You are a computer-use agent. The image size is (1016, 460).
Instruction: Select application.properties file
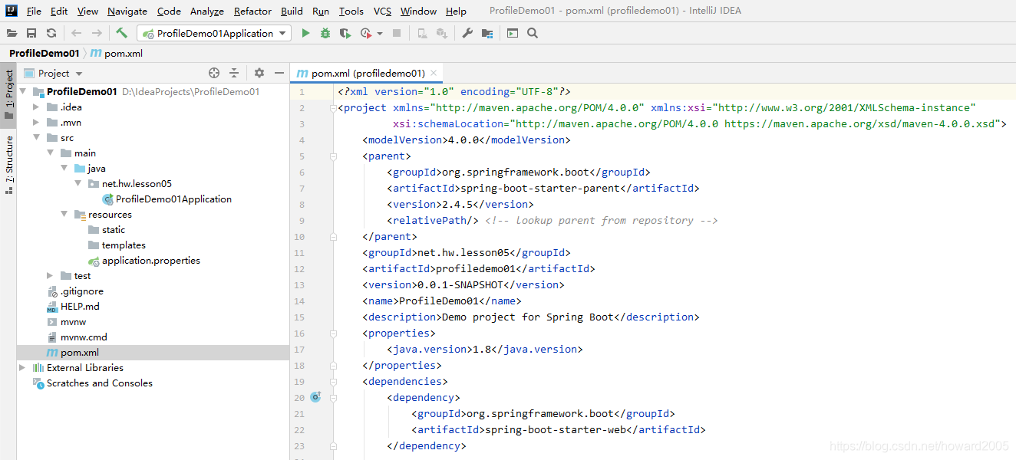point(150,260)
